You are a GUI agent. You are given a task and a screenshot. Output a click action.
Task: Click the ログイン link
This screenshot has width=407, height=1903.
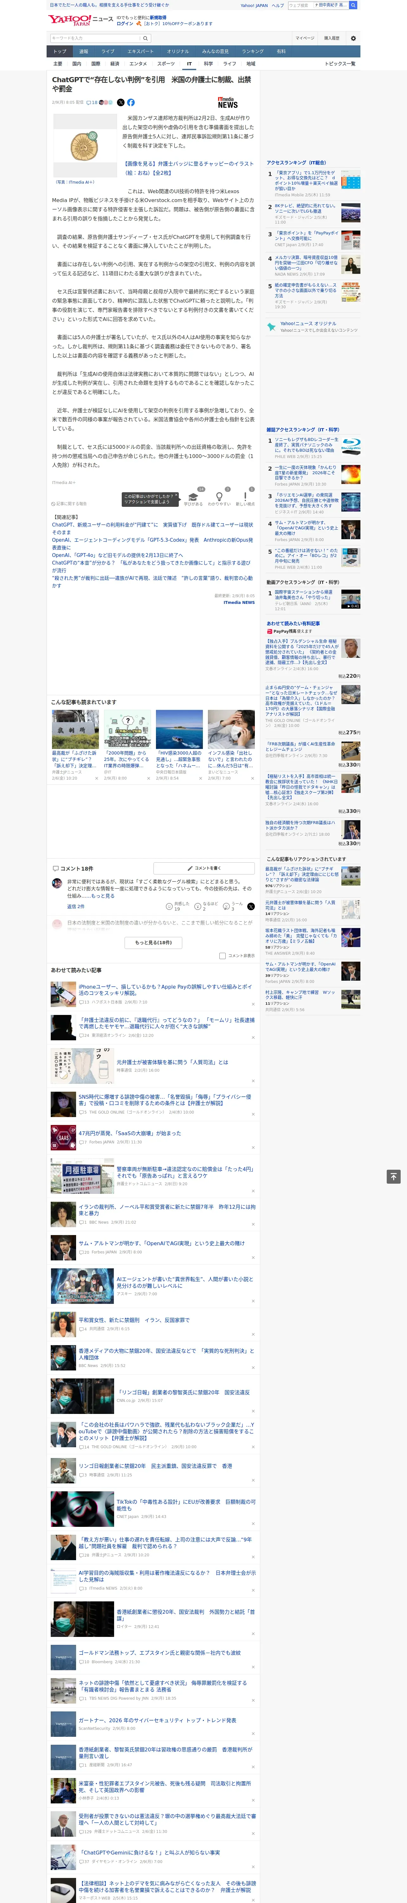[x=125, y=24]
